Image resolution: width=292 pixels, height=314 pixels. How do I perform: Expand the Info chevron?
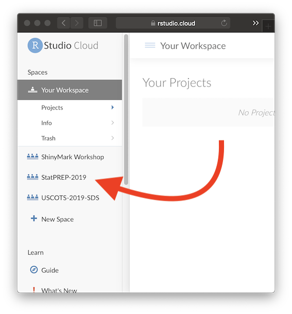click(113, 123)
